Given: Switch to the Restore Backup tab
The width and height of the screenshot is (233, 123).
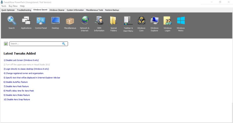Looking at the screenshot, I should point(112,10).
